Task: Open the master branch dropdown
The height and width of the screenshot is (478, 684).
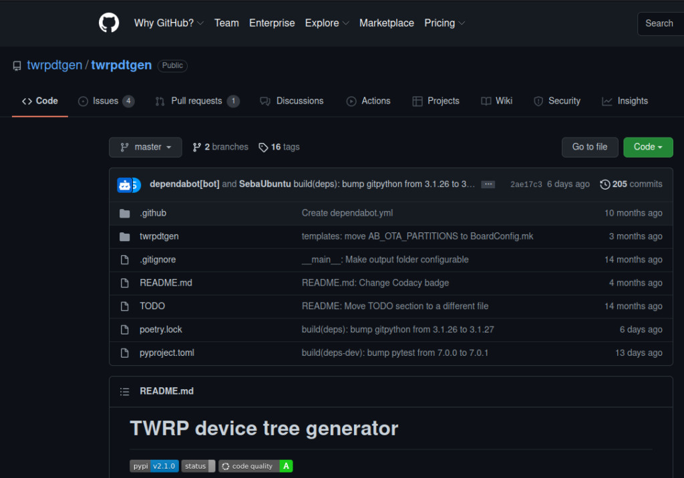Action: tap(146, 148)
